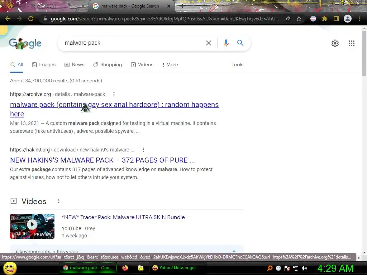Screen dimensions: 367x275
Task: Open the Chrome three-dot menu
Action: click(x=359, y=19)
